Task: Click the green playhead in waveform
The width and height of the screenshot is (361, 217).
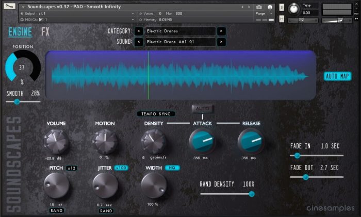Action: pyautogui.click(x=149, y=75)
